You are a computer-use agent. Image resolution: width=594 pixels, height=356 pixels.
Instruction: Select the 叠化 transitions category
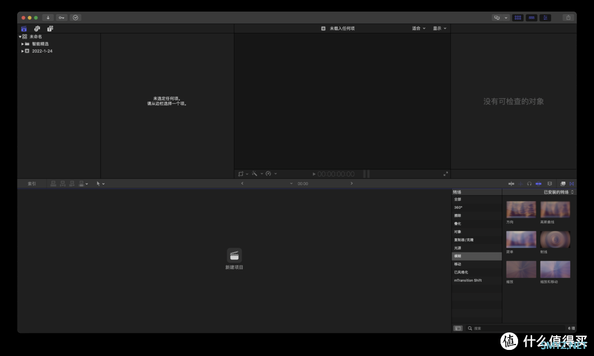pyautogui.click(x=476, y=224)
